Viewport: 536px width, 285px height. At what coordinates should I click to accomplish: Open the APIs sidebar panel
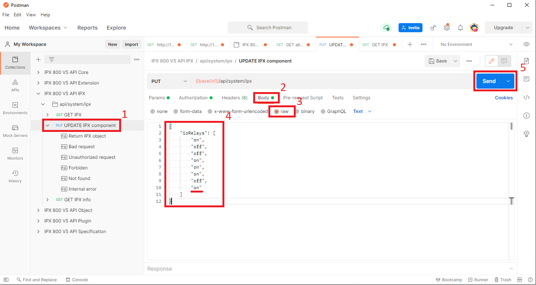click(15, 86)
